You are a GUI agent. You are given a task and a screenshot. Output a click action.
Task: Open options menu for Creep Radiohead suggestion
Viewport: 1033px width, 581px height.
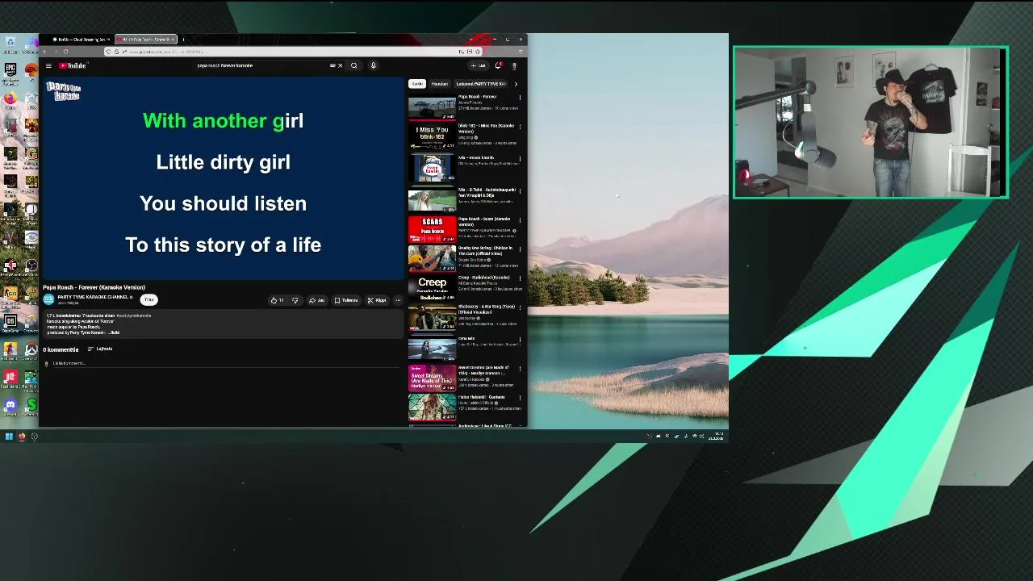(520, 278)
